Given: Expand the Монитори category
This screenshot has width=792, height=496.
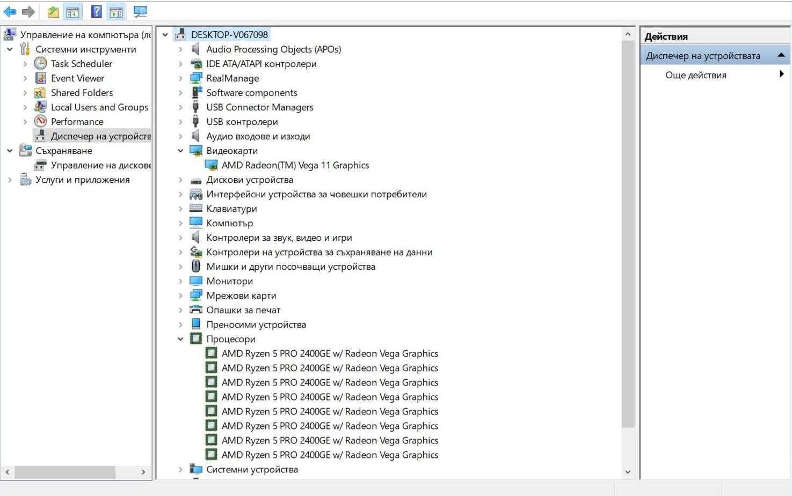Looking at the screenshot, I should [180, 281].
